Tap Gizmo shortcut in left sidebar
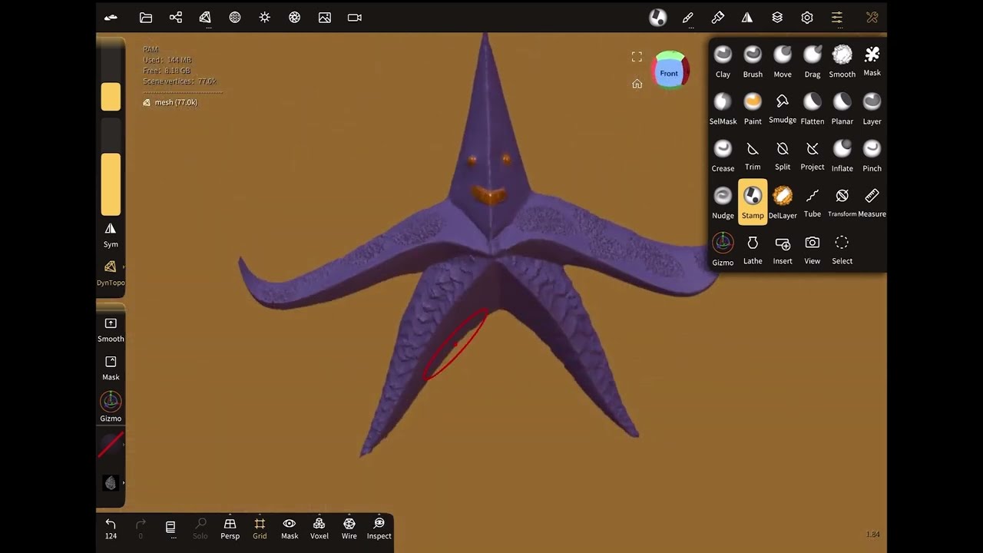This screenshot has height=553, width=983. pos(111,407)
